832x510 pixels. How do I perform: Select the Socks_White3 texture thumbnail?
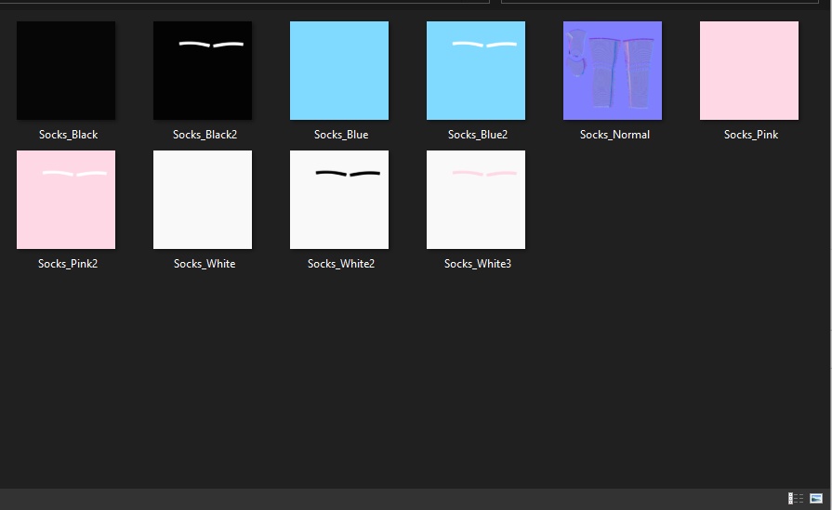pos(476,200)
